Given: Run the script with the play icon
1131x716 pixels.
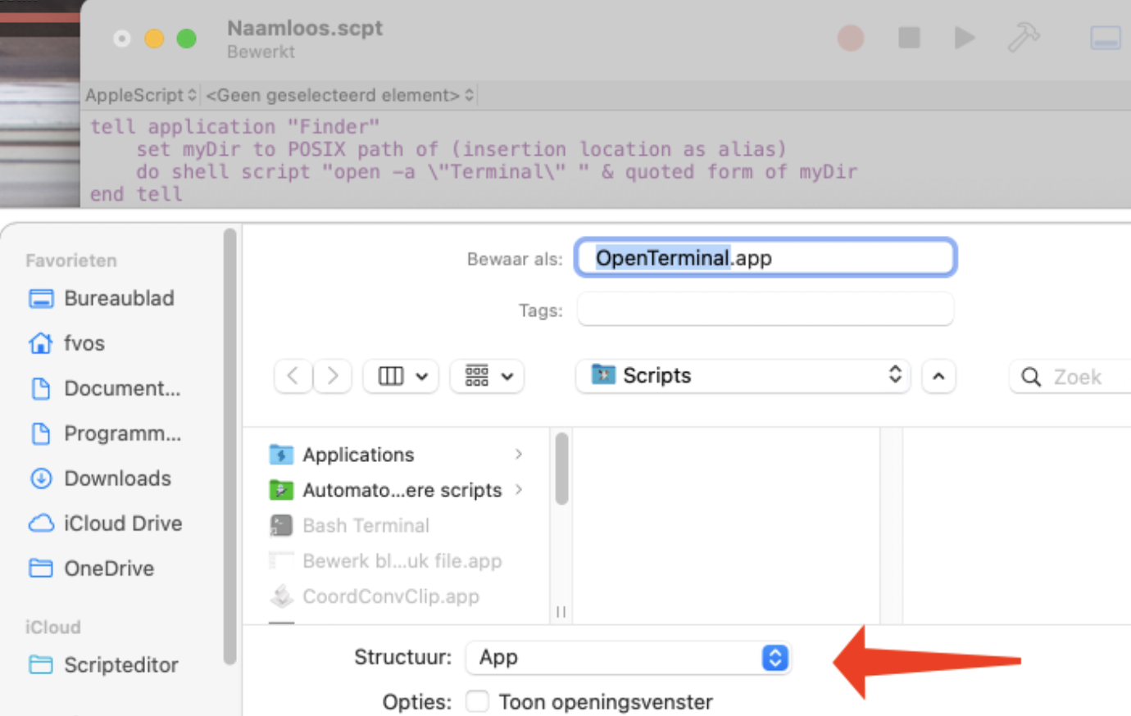Looking at the screenshot, I should click(x=964, y=37).
